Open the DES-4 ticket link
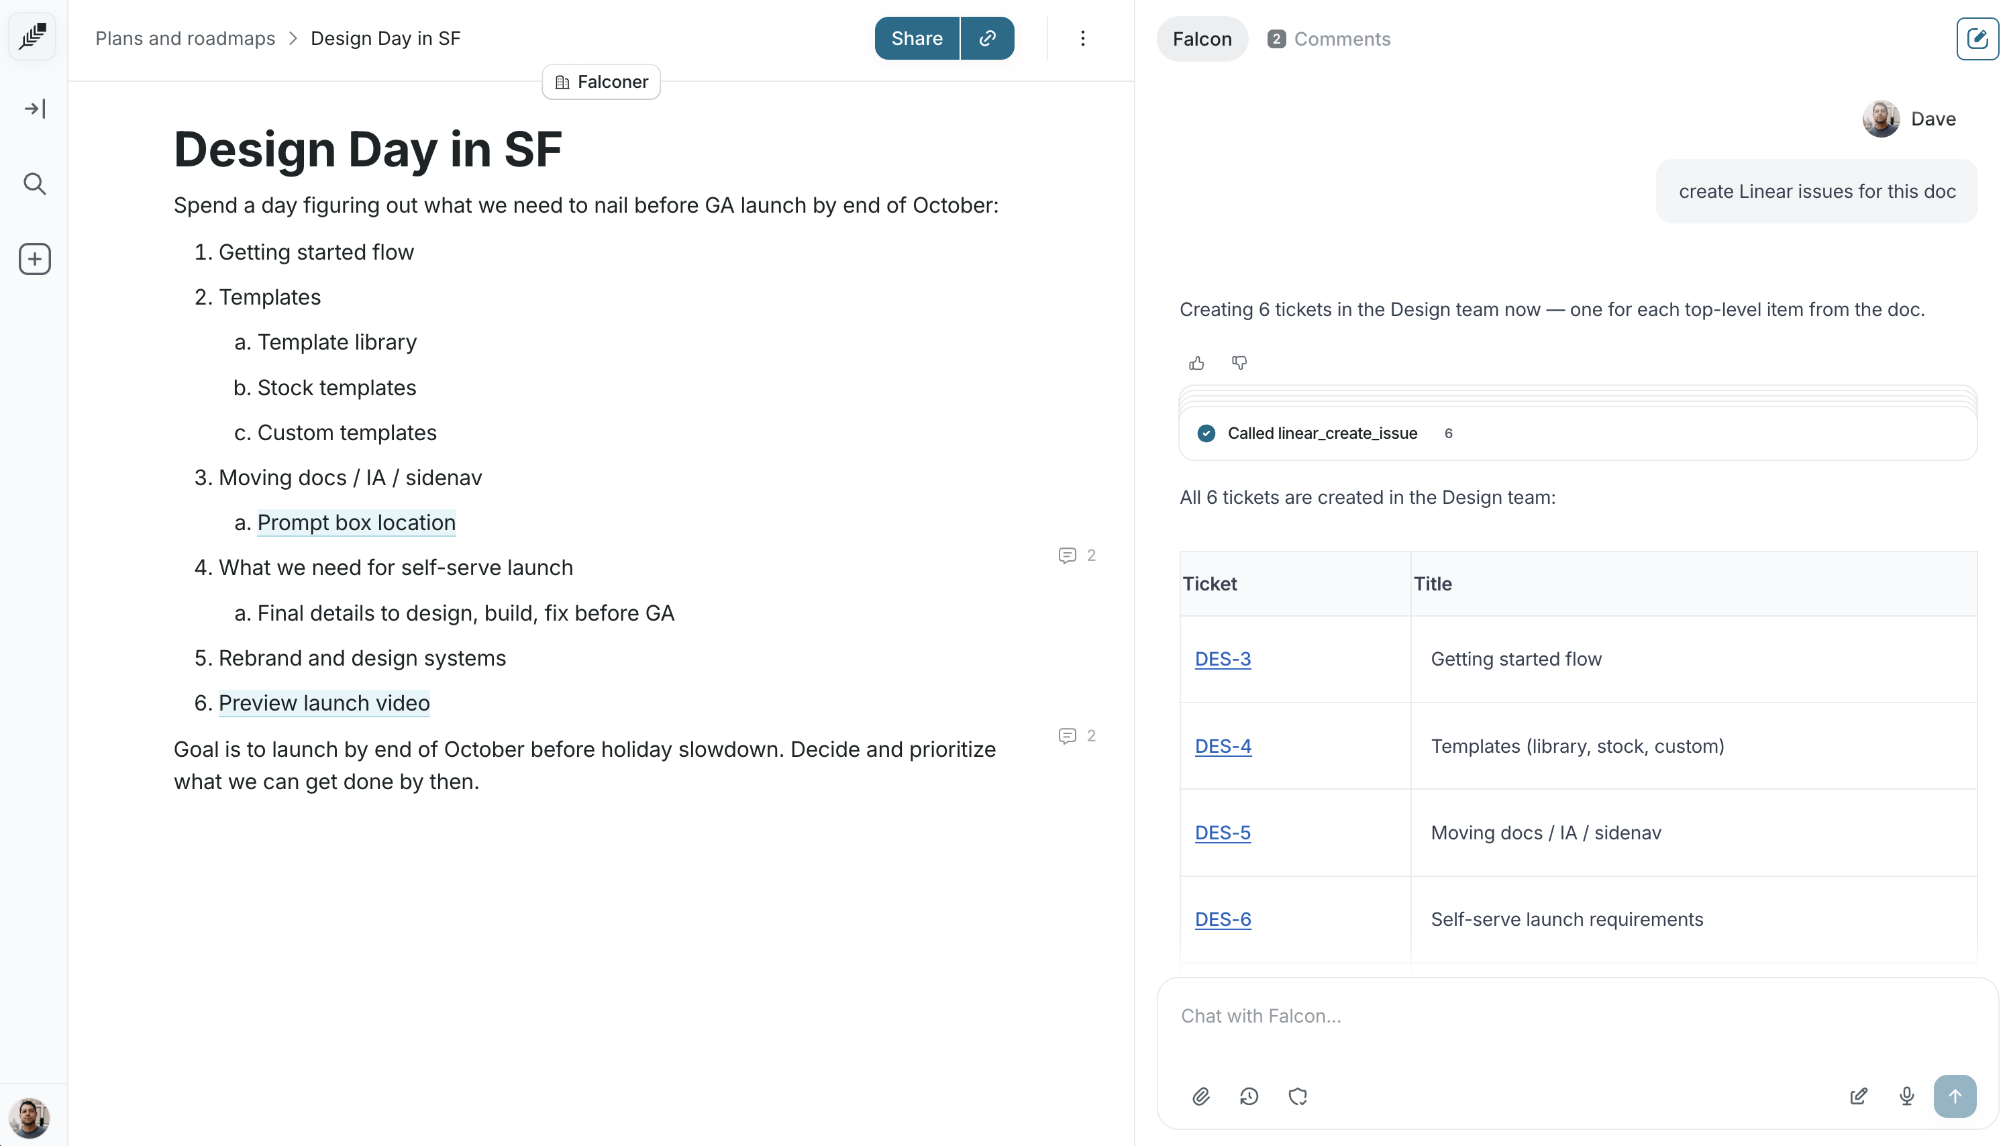This screenshot has width=2009, height=1146. [x=1222, y=745]
